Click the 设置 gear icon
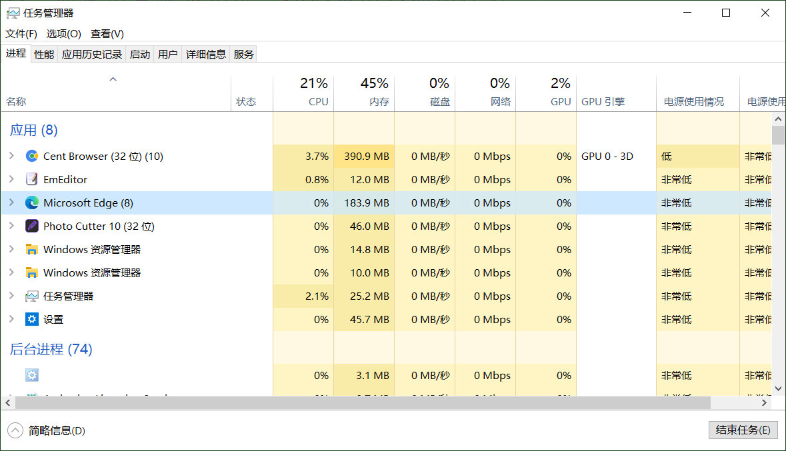 [x=32, y=319]
